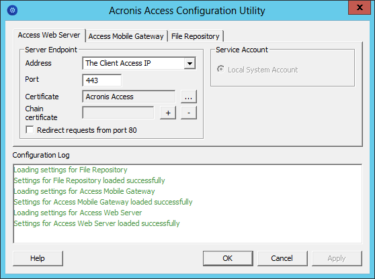Switch to Access Web Server tab
The height and width of the screenshot is (279, 375).
tap(49, 35)
